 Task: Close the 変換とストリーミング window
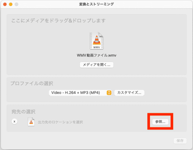5,4
